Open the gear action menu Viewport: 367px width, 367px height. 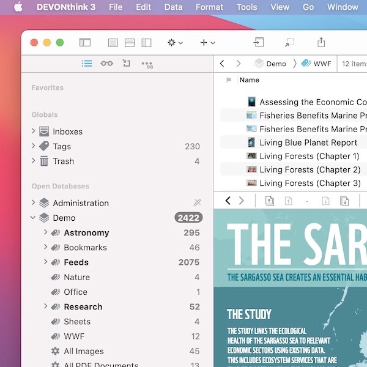click(x=175, y=43)
